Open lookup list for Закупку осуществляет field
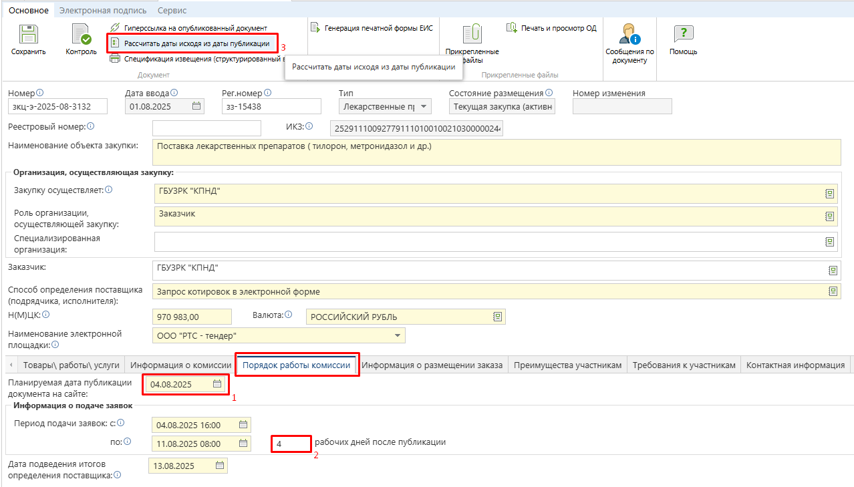This screenshot has width=854, height=487. (829, 193)
